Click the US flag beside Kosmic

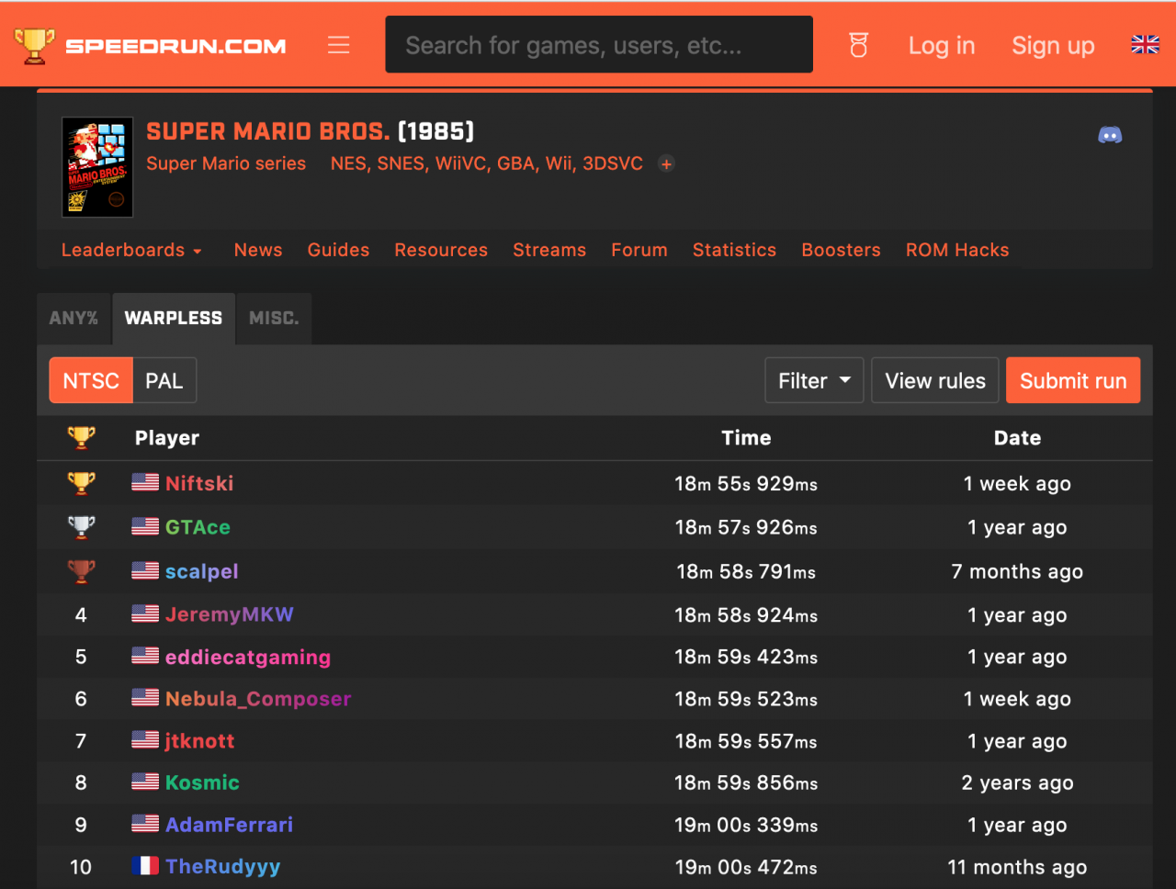[145, 782]
